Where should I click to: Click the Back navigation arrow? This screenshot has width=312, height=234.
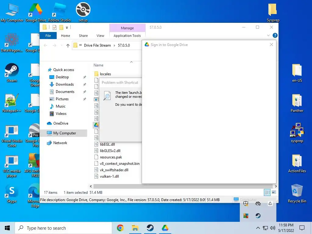pyautogui.click(x=45, y=46)
